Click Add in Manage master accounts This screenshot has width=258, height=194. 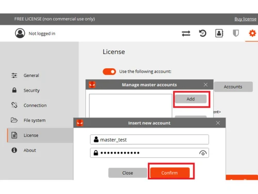click(191, 99)
